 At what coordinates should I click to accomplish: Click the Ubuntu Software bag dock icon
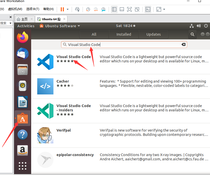(23, 118)
